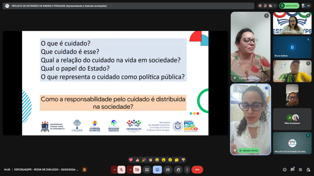Open the host controls lock icon
The width and height of the screenshot is (314, 176).
click(x=308, y=170)
